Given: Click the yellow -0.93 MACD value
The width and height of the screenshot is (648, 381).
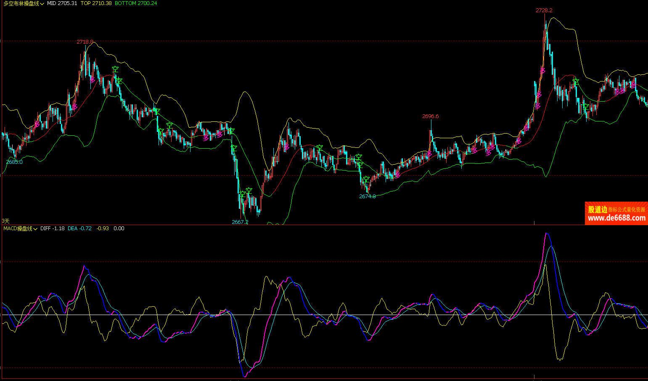Looking at the screenshot, I should [x=102, y=229].
